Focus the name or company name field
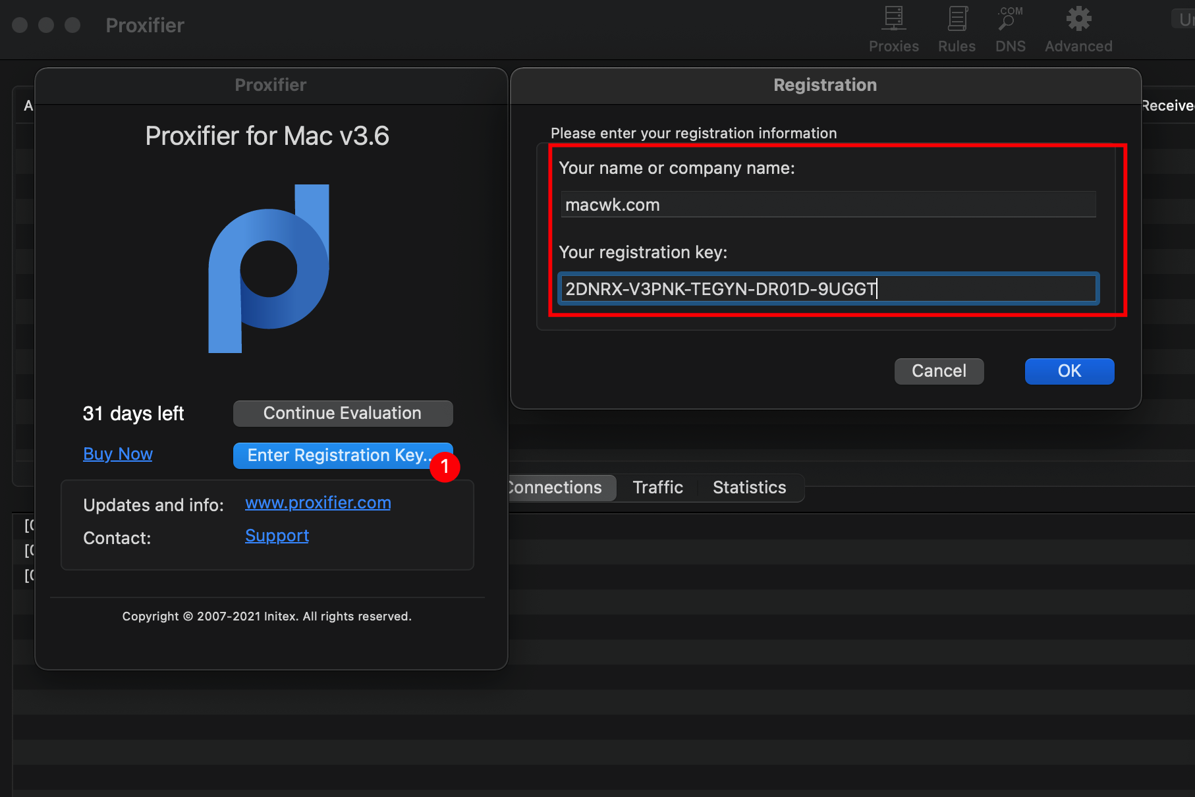1195x797 pixels. (828, 205)
